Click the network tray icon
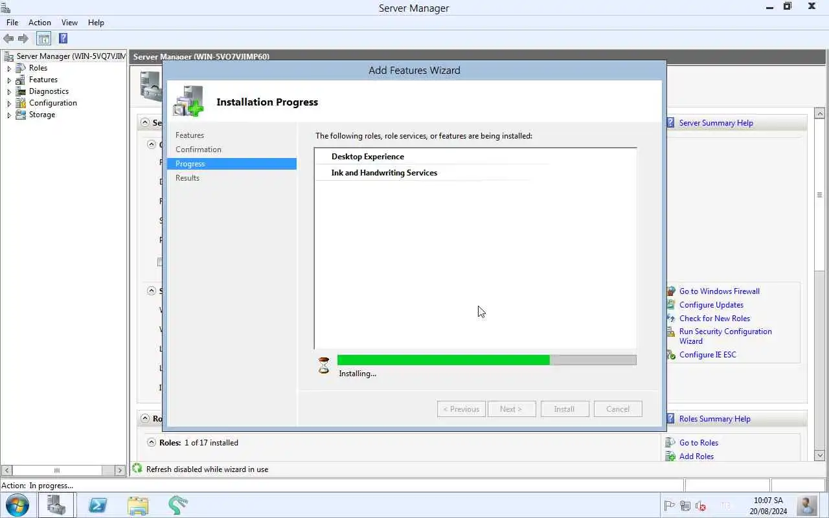 (685, 506)
